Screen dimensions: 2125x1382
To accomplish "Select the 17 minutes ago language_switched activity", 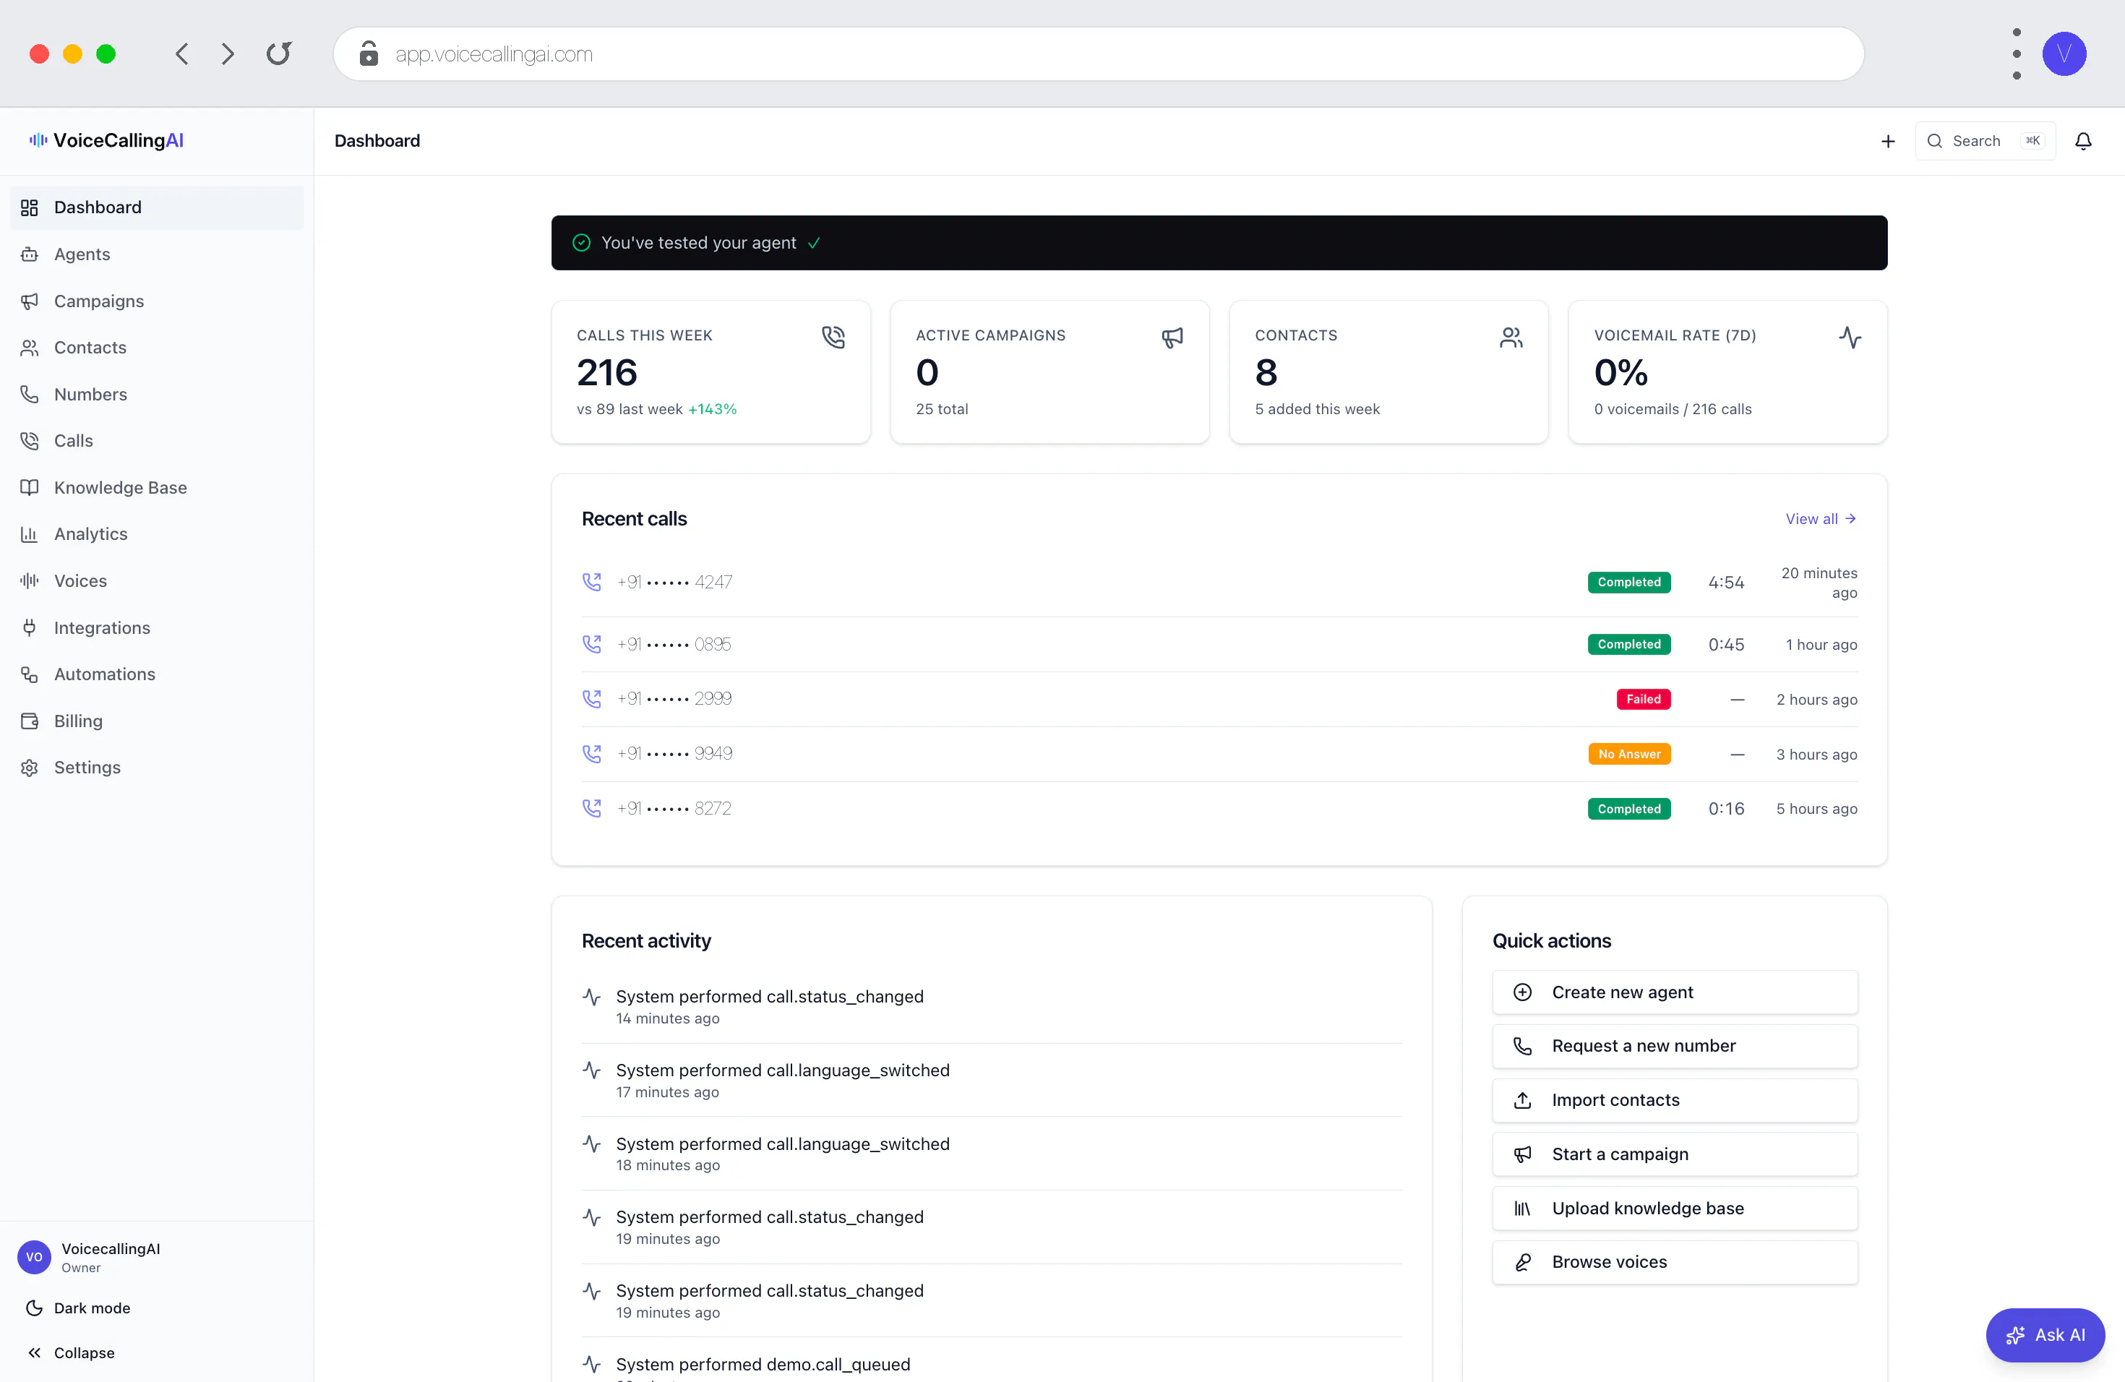I will point(991,1081).
